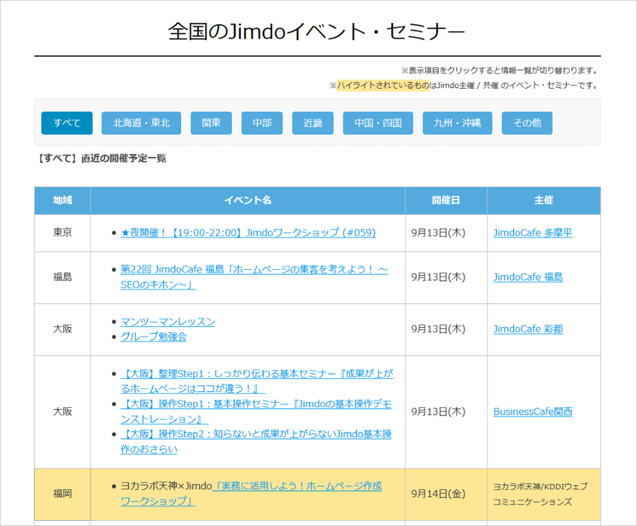637x526 pixels.
Task: Open 【大阪】操作Step1 基本操作セミナー link
Action: click(256, 411)
